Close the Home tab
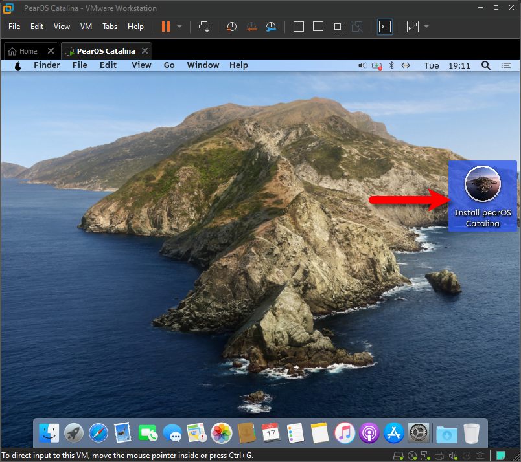The width and height of the screenshot is (521, 462). tap(51, 50)
